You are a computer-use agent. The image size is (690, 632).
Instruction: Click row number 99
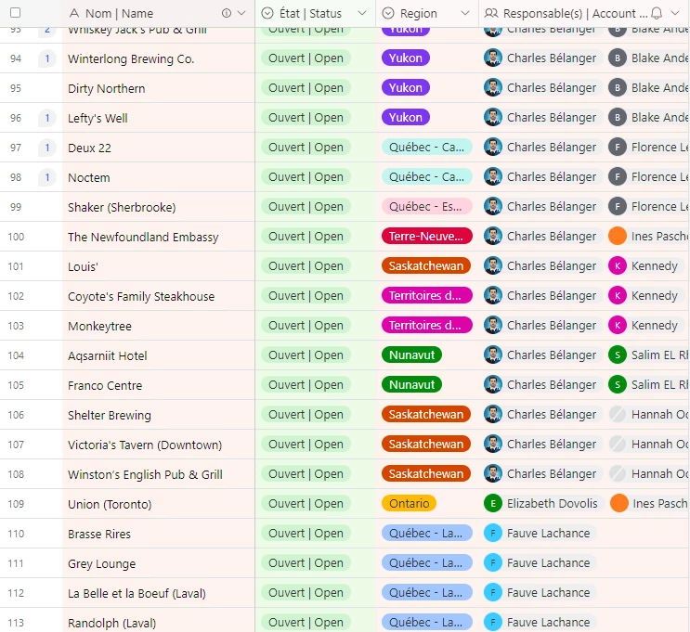coord(16,207)
